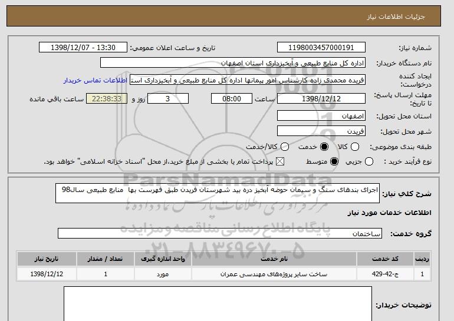Image resolution: width=454 pixels, height=321 pixels.
Task: Click the تاریخ نیاز column header
Action: 47,259
